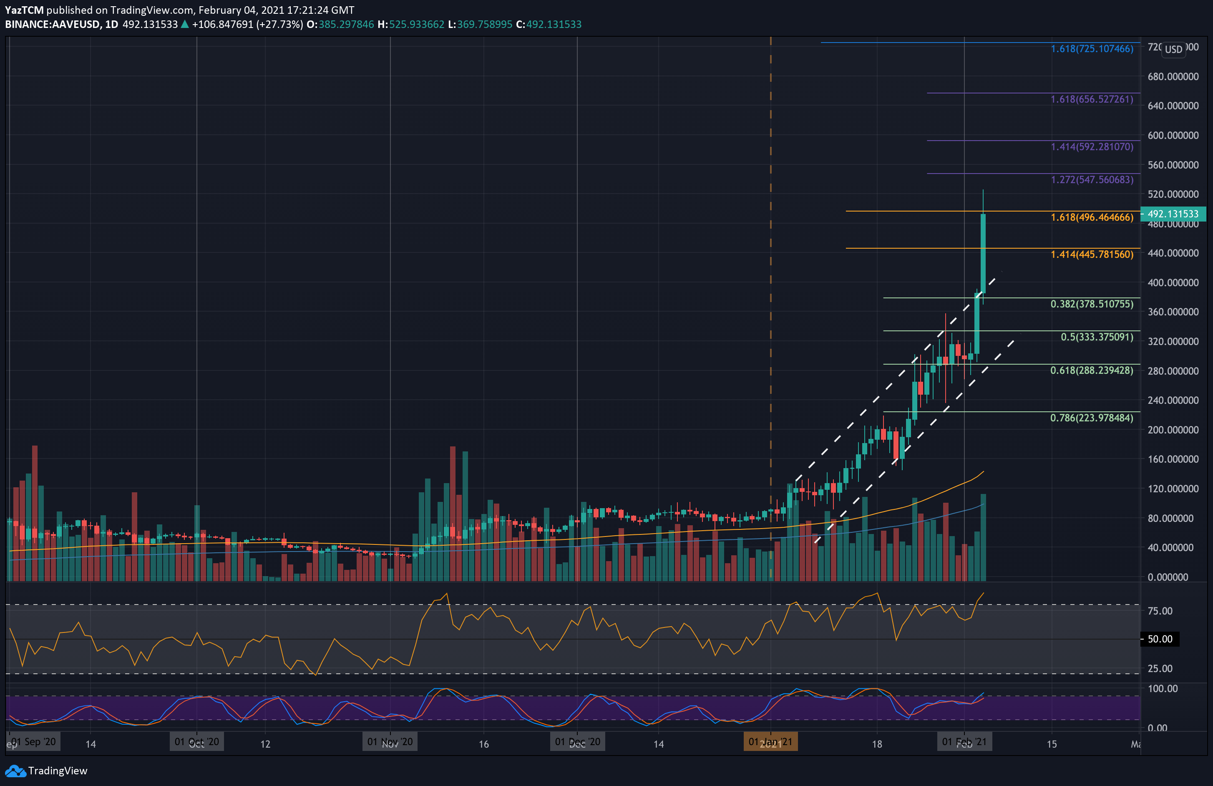
Task: Select the 01 Jan '21 highlighted date marker
Action: pyautogui.click(x=770, y=742)
